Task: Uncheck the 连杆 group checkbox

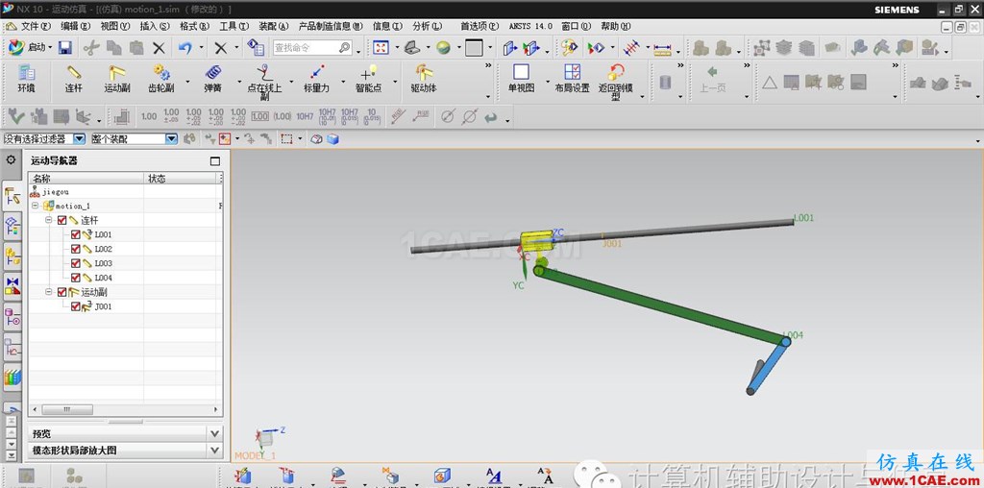Action: click(x=62, y=220)
